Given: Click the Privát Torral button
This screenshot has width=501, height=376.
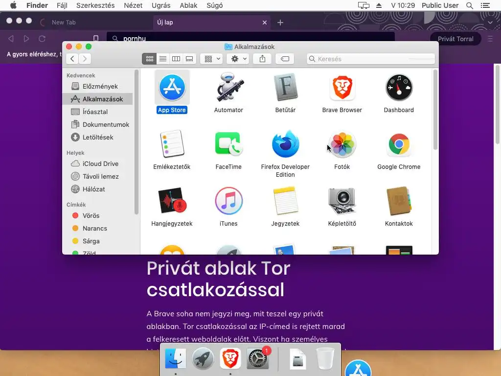Looking at the screenshot, I should click(x=455, y=39).
